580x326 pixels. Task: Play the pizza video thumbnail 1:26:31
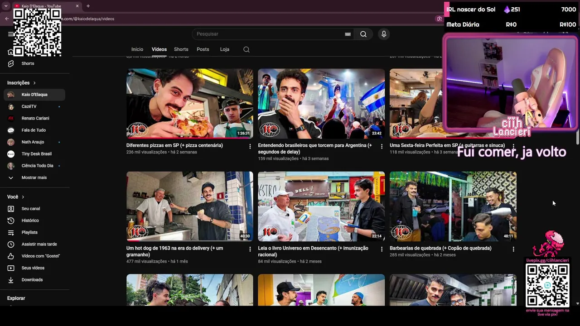click(190, 104)
